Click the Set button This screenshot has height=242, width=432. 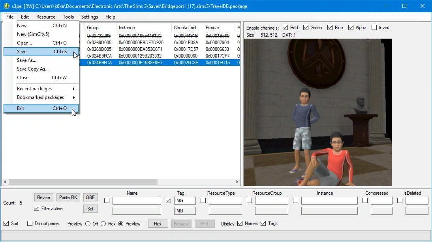pos(90,209)
